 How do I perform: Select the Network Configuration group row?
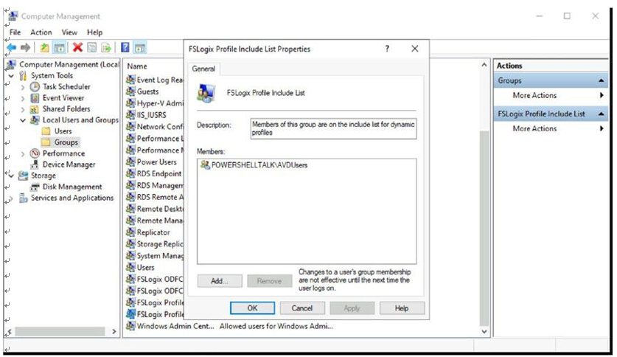coord(154,127)
